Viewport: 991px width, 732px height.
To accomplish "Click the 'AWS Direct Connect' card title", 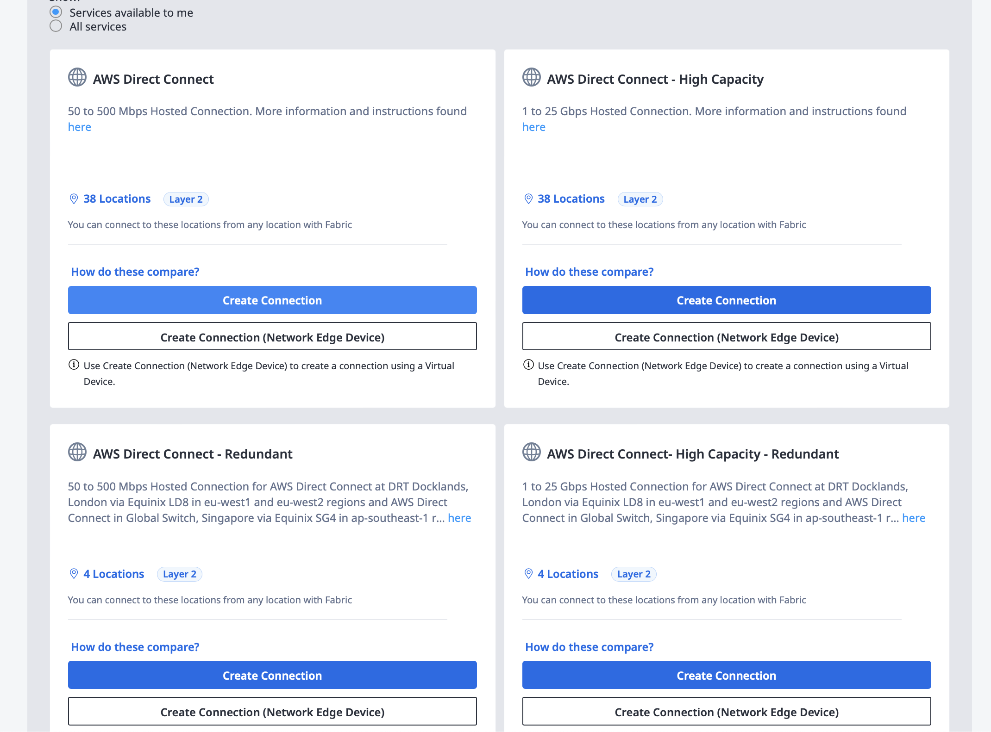I will coord(153,79).
